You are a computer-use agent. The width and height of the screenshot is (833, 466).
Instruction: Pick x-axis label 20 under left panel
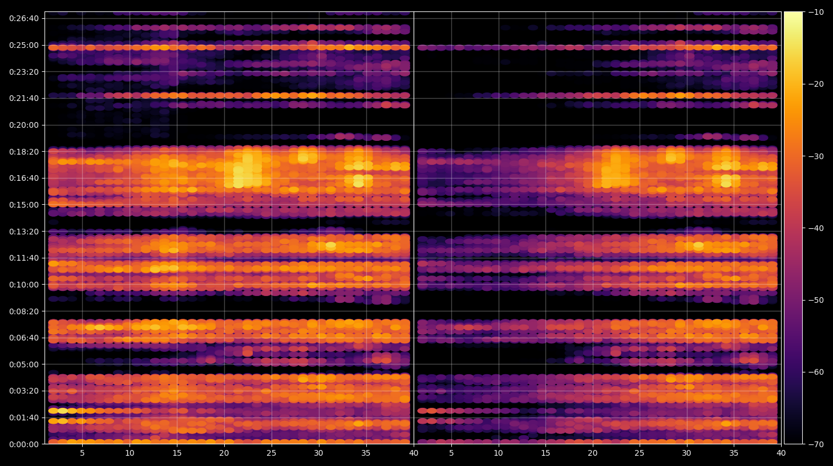click(224, 453)
